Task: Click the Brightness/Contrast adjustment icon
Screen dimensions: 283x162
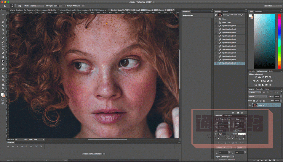Action: tap(256, 77)
